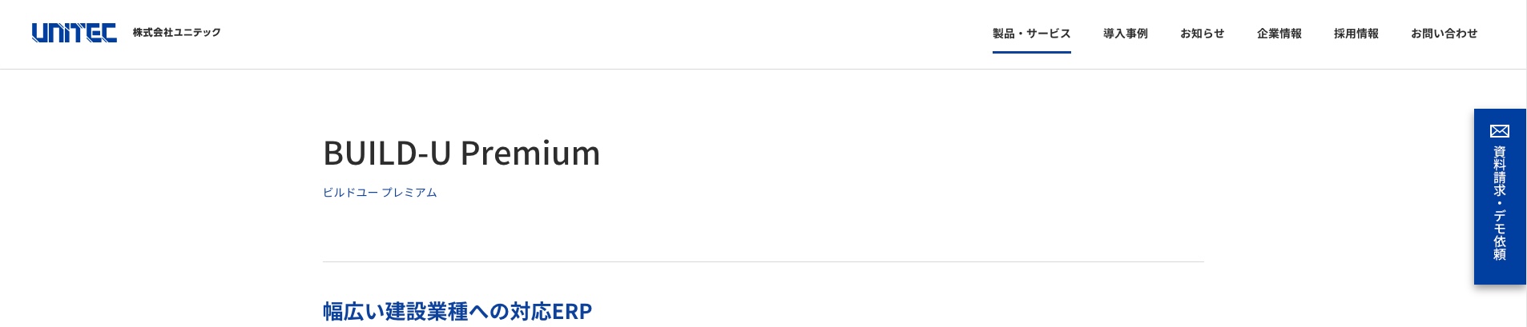This screenshot has width=1527, height=327.
Task: Click BUILD-U in the main title
Action: tap(387, 153)
